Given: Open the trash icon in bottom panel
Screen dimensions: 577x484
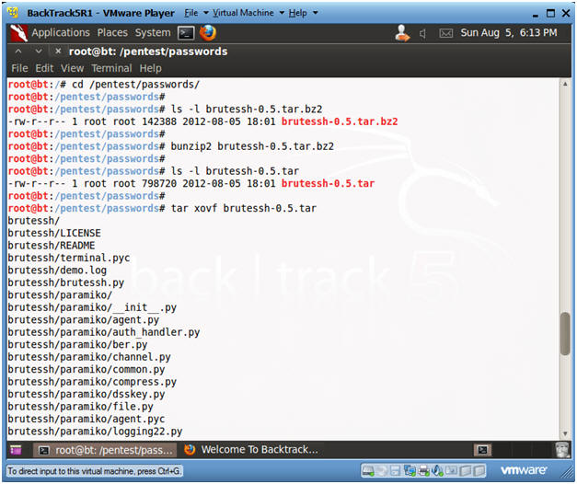Looking at the screenshot, I should 562,450.
